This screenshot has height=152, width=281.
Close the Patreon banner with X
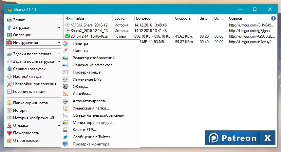(268, 138)
